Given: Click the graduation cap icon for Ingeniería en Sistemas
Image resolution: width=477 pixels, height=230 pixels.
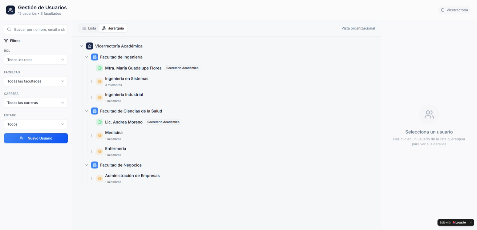Looking at the screenshot, I should [x=100, y=81].
